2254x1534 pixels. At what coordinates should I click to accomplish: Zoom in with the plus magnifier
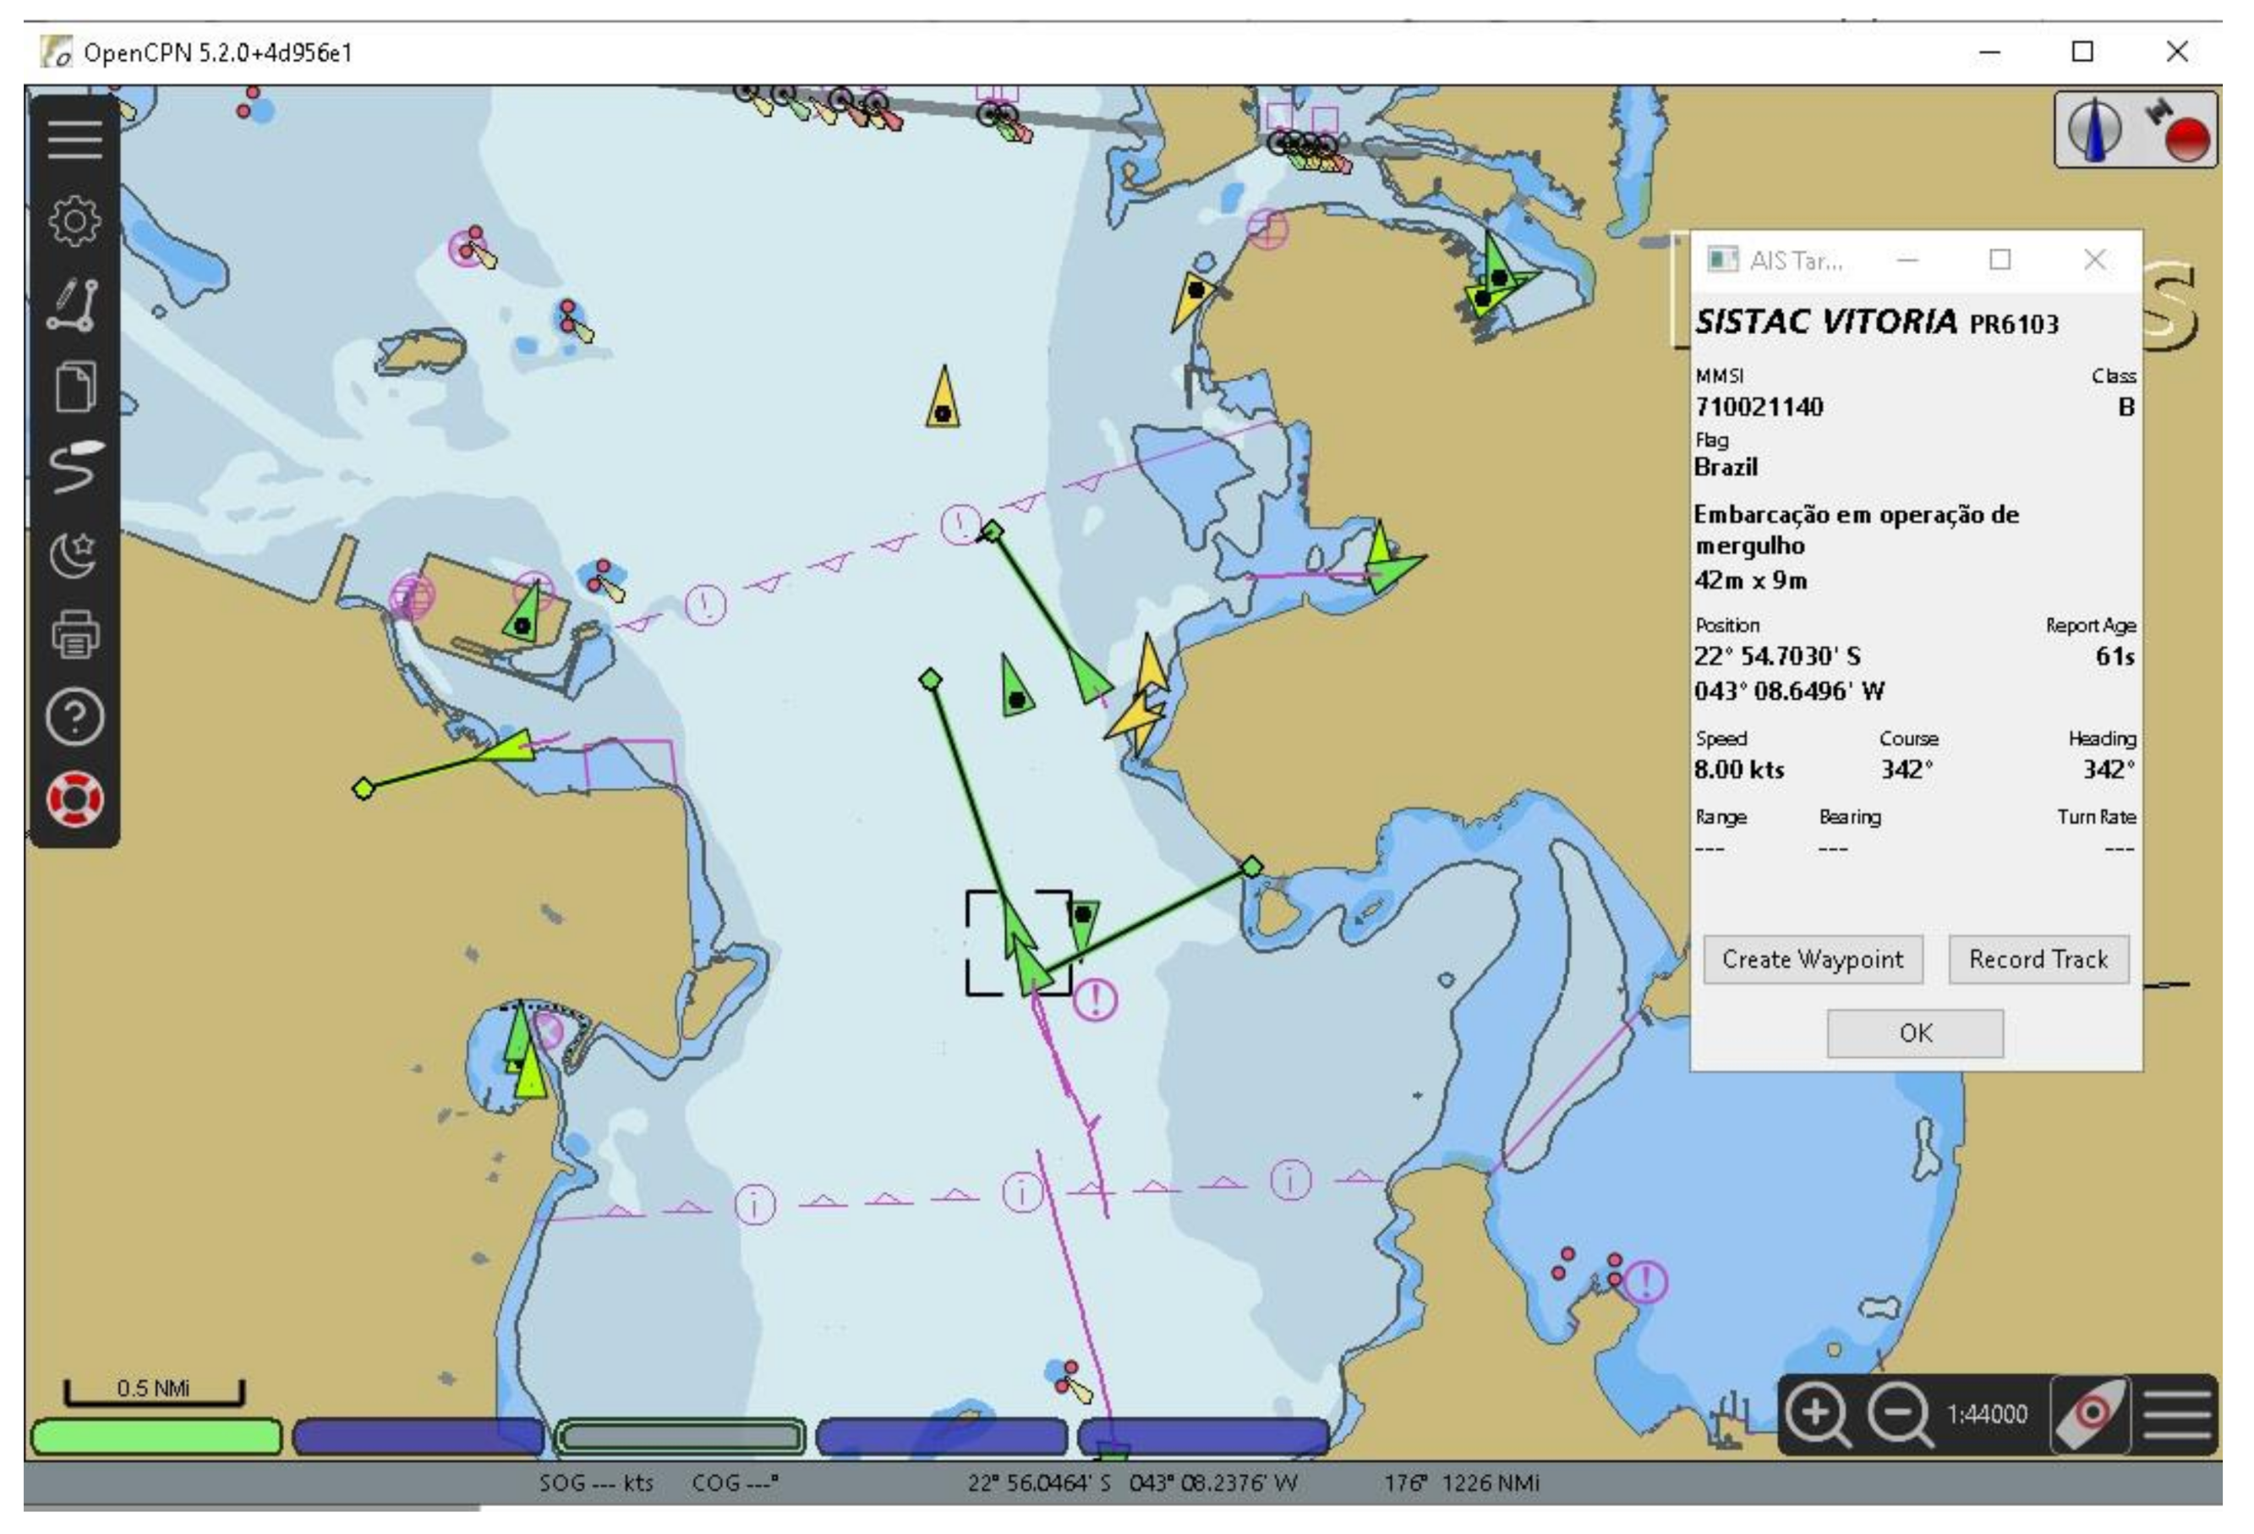pos(1817,1415)
